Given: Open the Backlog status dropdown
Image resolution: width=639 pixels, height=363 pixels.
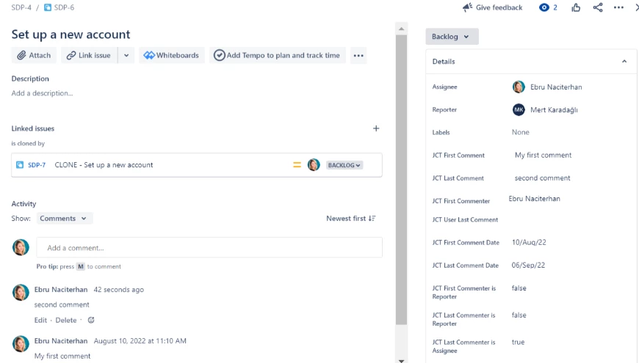Looking at the screenshot, I should coord(452,37).
